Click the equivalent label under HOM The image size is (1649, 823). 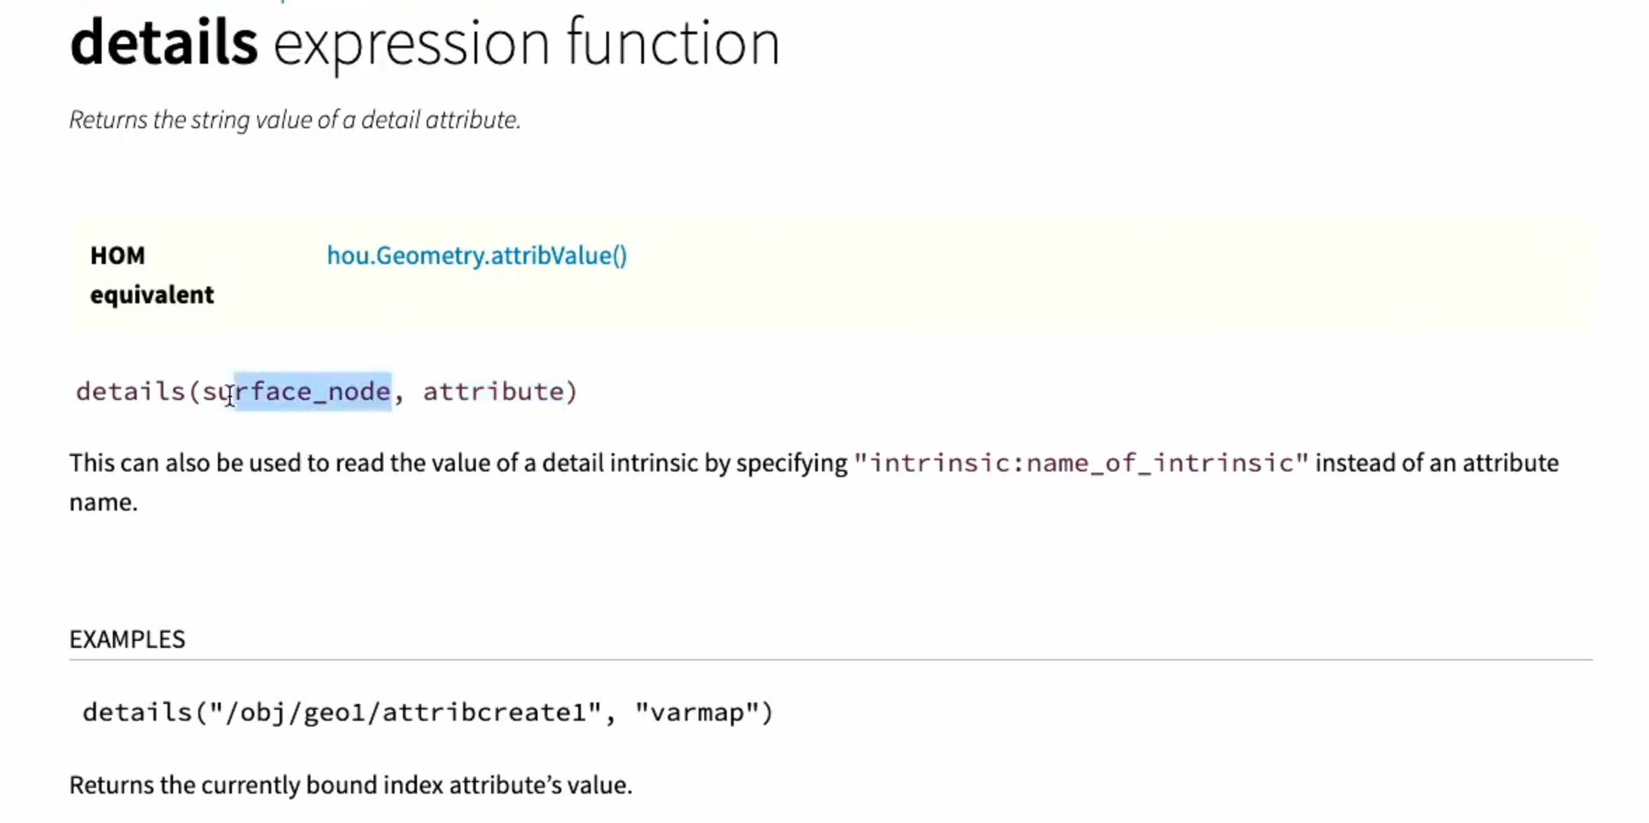[152, 296]
